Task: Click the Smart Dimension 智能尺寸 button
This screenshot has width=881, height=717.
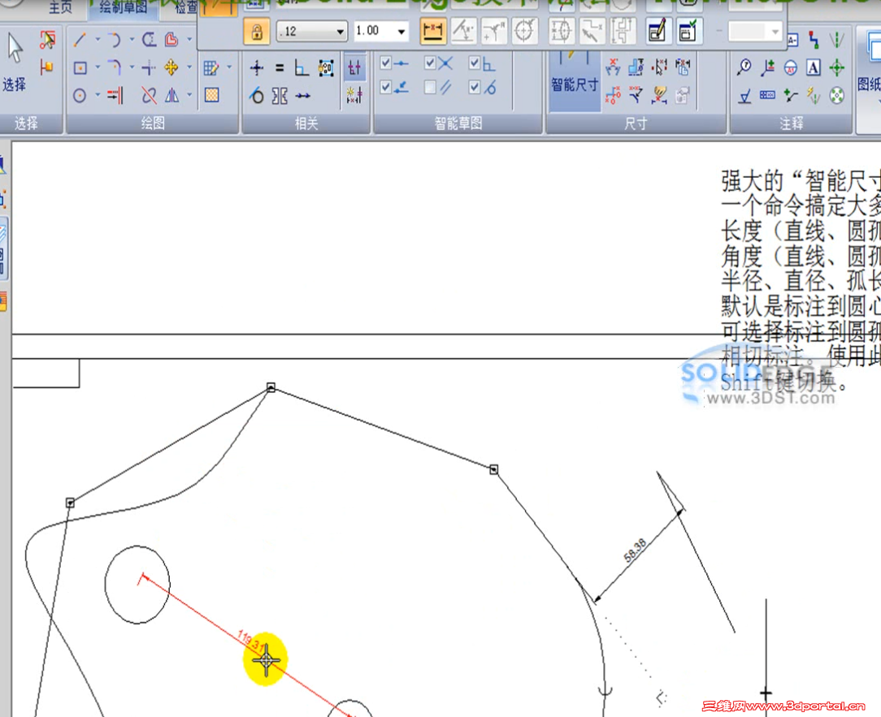Action: point(575,80)
